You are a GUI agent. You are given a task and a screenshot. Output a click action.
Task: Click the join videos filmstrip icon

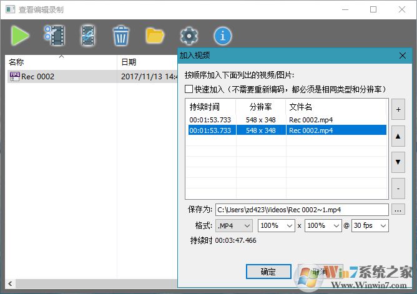[88, 36]
